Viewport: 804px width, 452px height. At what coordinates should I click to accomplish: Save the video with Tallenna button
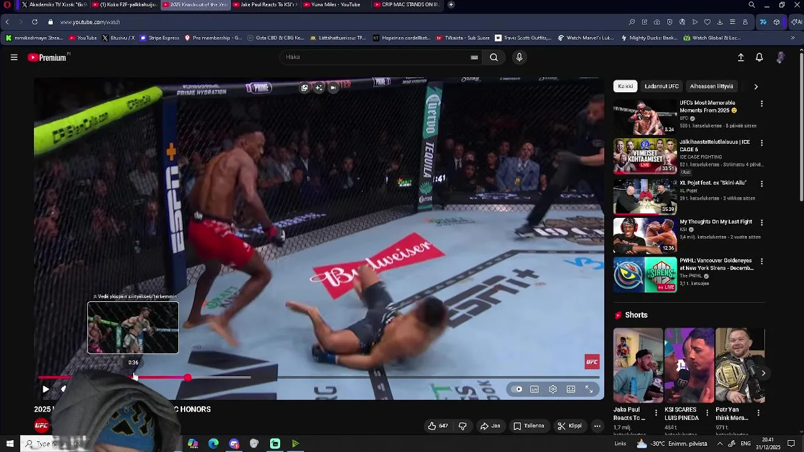529,426
